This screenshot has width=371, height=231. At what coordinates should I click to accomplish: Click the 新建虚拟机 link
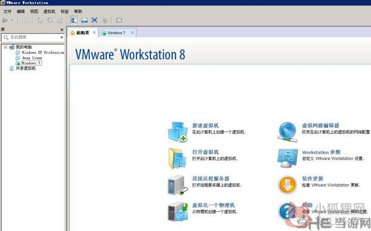[x=205, y=125]
